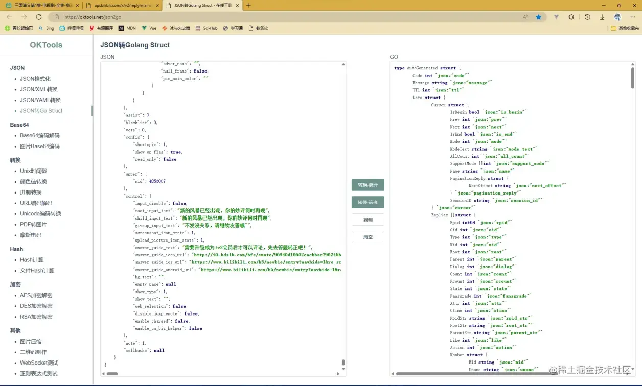The width and height of the screenshot is (642, 386).
Task: Open WebSocket测试 tool
Action: click(39, 363)
